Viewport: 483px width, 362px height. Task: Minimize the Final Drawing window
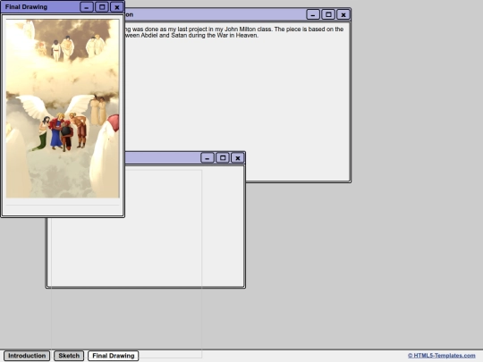tap(87, 7)
